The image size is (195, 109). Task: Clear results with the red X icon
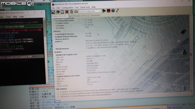click(67, 12)
